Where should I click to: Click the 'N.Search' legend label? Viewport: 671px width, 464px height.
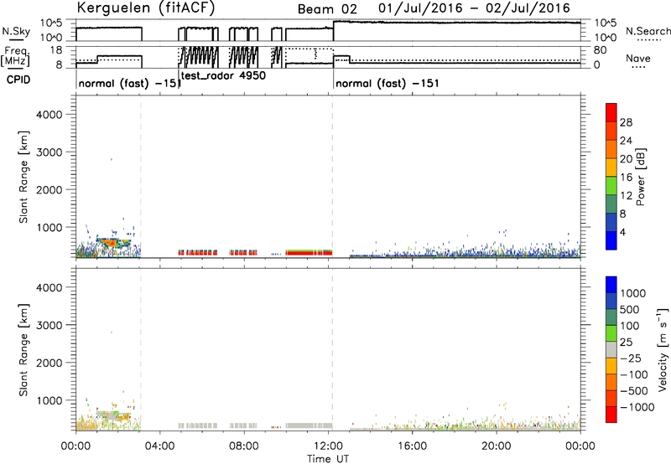click(x=648, y=31)
